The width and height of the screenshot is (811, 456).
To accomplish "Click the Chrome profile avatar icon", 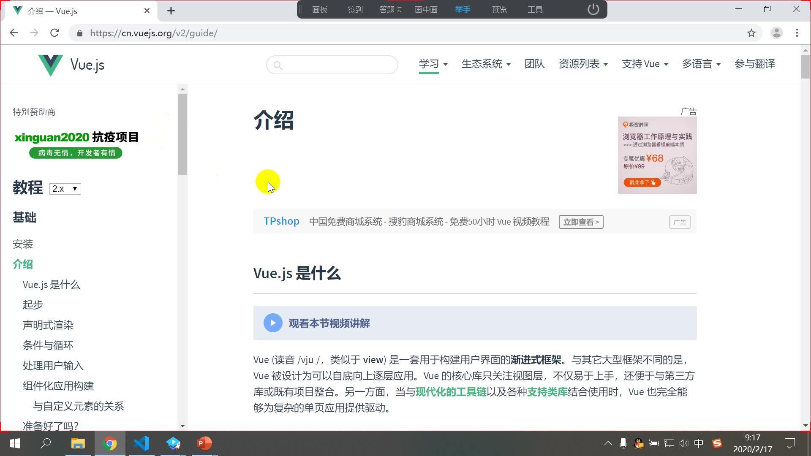I will coord(776,33).
